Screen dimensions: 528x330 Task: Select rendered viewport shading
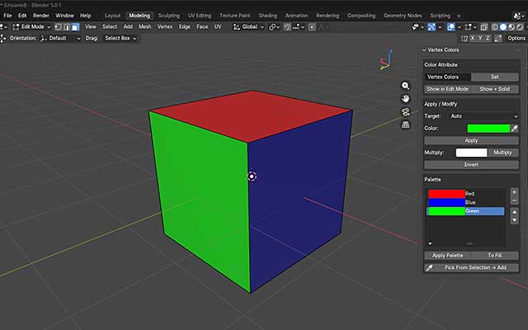[520, 27]
